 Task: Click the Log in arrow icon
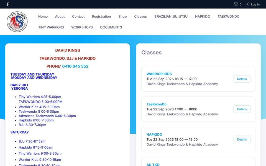(247, 4)
